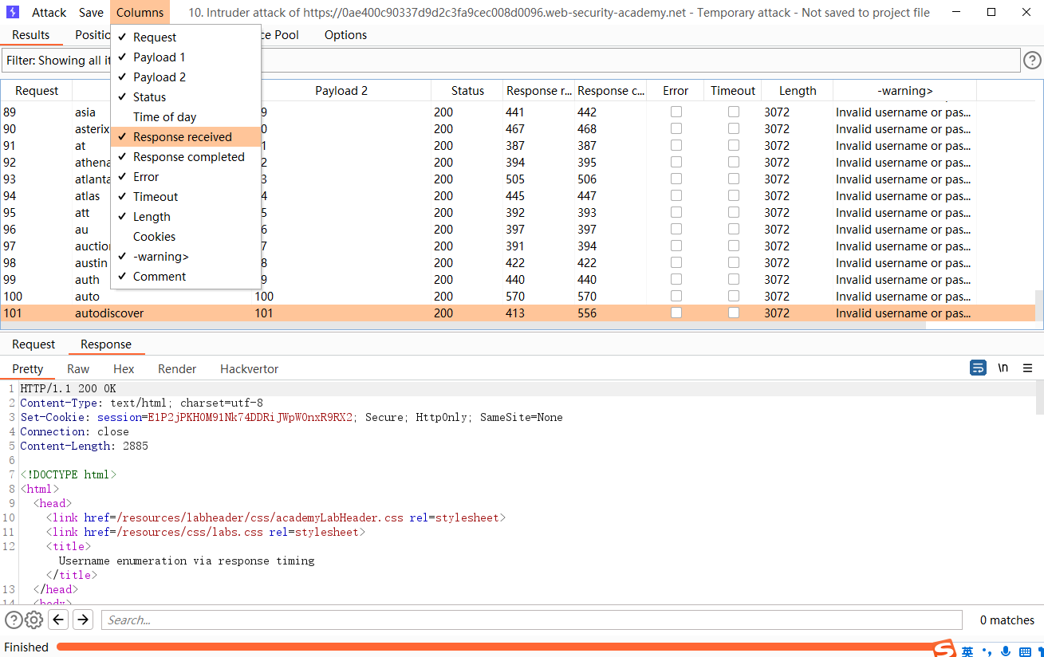Tick the Timeout checkbox for request 101
The image size is (1044, 657).
[734, 313]
